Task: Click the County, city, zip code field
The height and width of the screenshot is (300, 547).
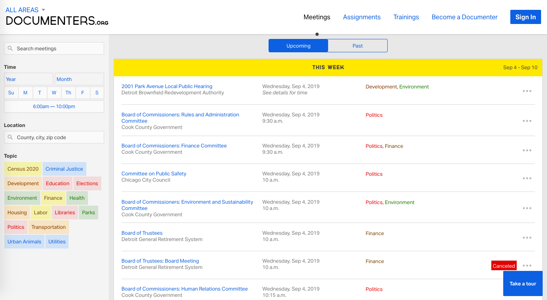Action: [x=54, y=137]
